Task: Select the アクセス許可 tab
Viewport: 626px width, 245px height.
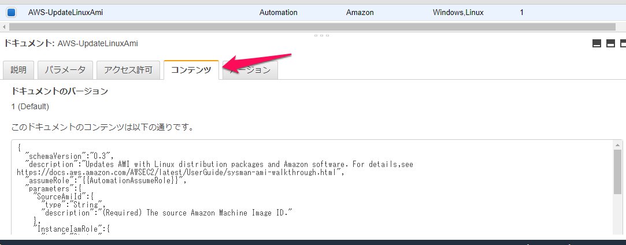Action: point(128,70)
